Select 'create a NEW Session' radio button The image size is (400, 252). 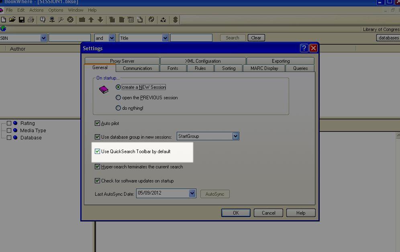tap(118, 87)
